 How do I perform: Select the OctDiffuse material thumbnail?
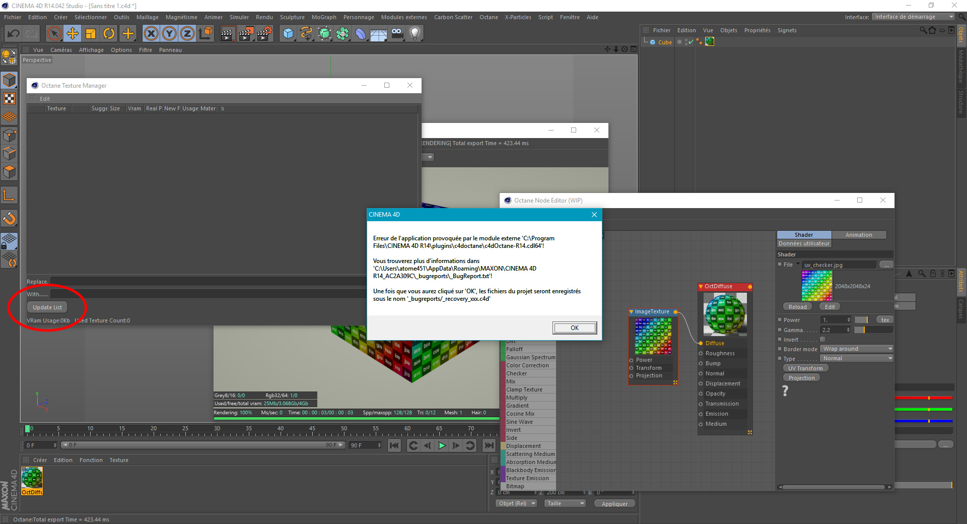(x=32, y=481)
